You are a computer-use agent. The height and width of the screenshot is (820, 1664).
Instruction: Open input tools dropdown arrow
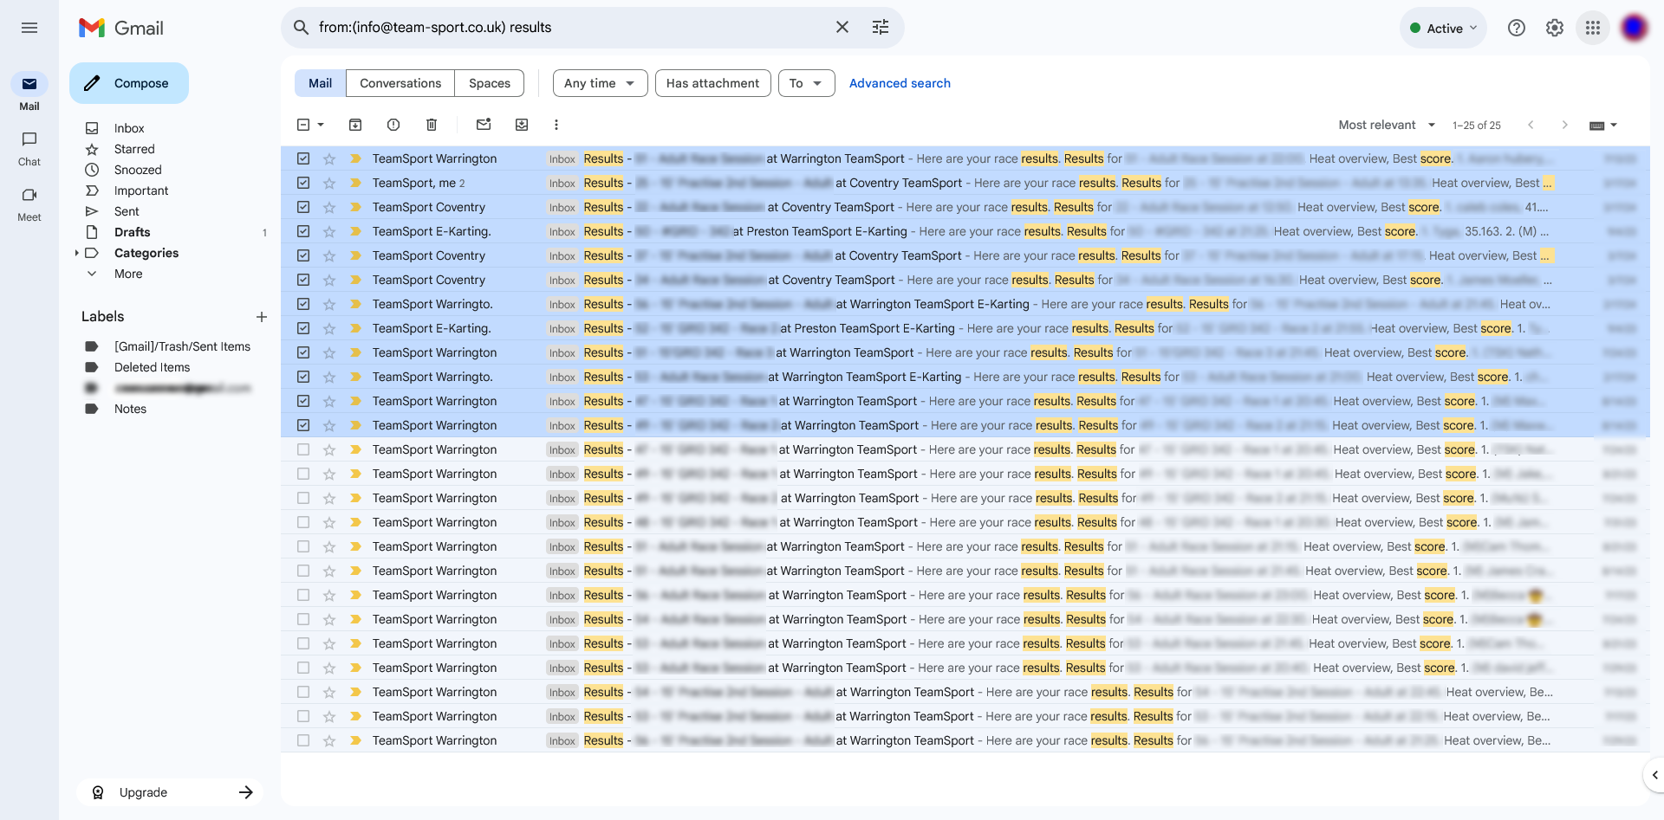1614,125
